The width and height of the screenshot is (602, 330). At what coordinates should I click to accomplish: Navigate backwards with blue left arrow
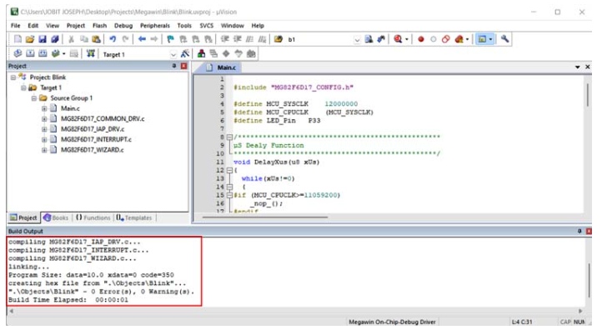142,39
